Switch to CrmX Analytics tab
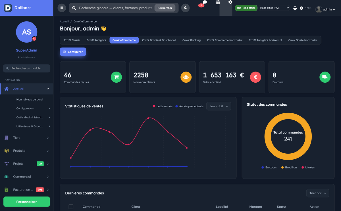 click(x=96, y=40)
